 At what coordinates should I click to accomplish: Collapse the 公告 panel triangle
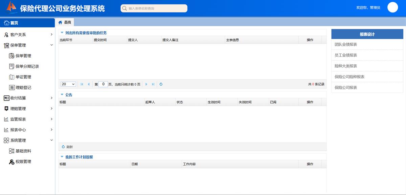coord(62,95)
